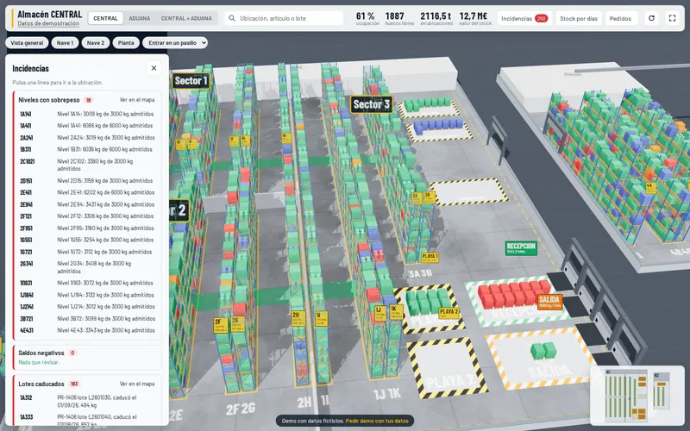
Task: Switch to the CENTRAL tab
Action: coord(105,18)
